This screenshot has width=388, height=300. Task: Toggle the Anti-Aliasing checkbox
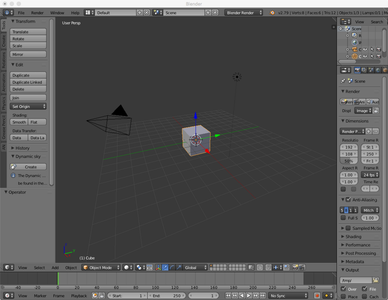[x=348, y=199]
